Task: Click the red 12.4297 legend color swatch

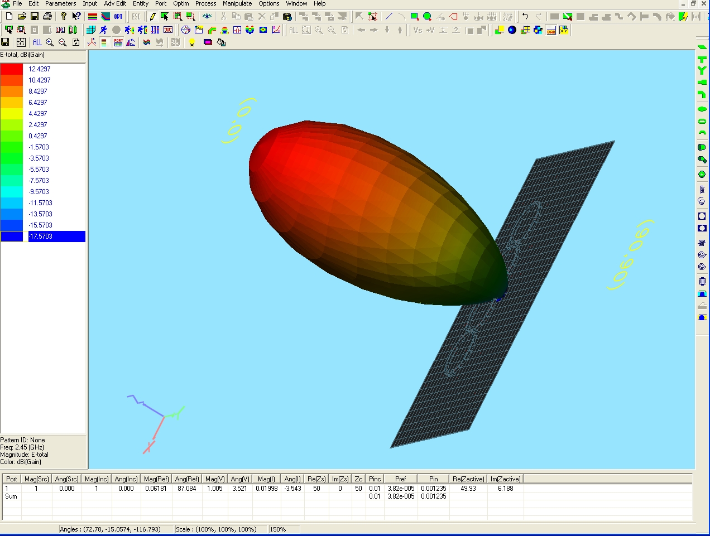Action: (x=12, y=69)
